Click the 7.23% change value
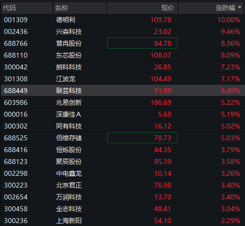The height and width of the screenshot is (226, 245). (x=231, y=67)
